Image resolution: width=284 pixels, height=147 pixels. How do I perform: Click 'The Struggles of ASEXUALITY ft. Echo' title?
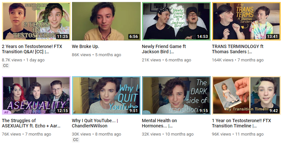point(31,123)
